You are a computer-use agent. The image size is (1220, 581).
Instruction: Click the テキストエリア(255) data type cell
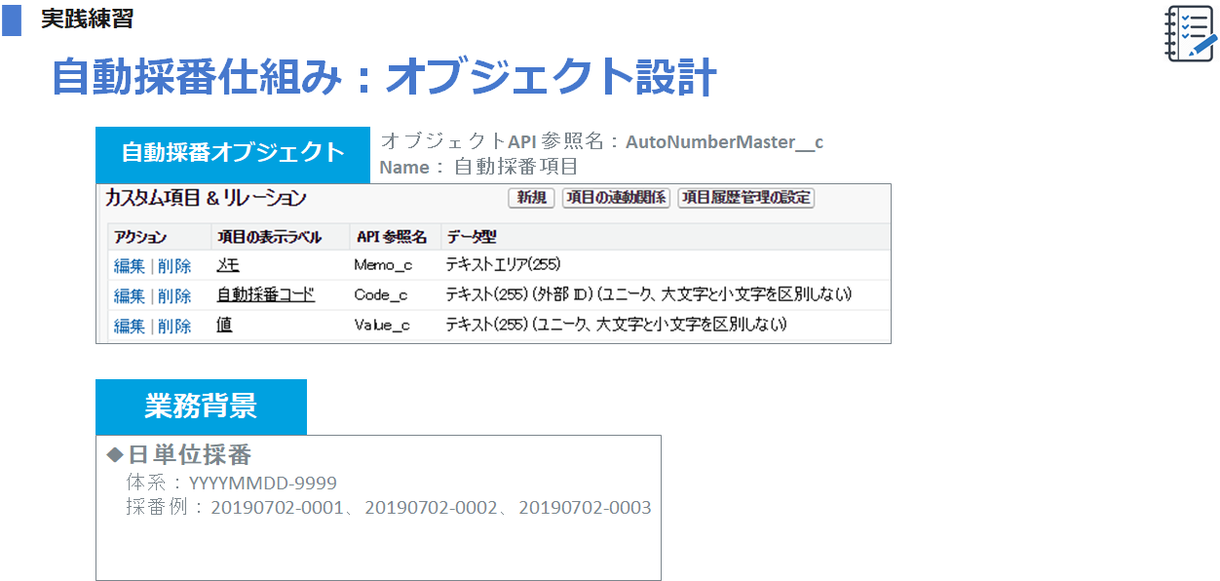[x=503, y=265]
